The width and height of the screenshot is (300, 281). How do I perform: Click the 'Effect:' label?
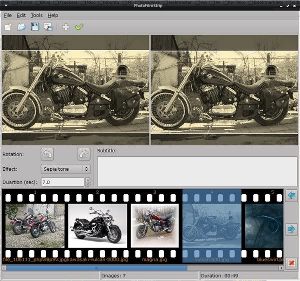tap(10, 169)
